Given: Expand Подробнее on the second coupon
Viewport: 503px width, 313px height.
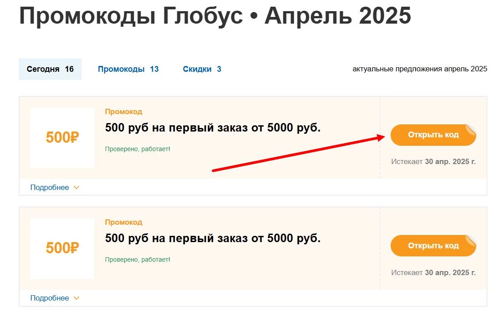Looking at the screenshot, I should tap(50, 297).
